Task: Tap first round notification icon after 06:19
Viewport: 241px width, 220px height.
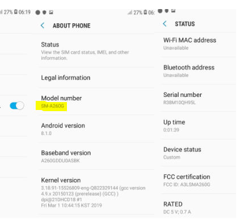Action: (x=38, y=12)
